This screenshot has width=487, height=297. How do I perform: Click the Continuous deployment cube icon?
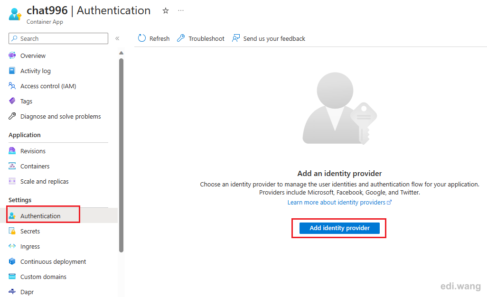coord(12,261)
